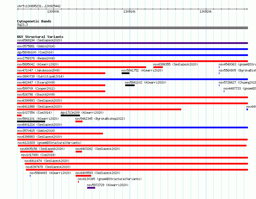Click the red nsv5462345 variant bar
This screenshot has width=256, height=199.
79,121
